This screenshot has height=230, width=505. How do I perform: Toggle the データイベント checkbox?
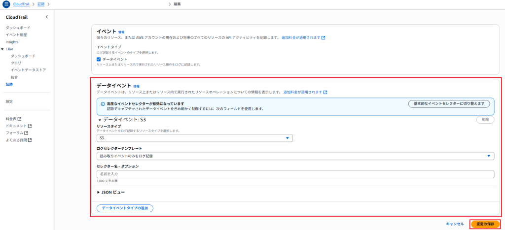99,59
